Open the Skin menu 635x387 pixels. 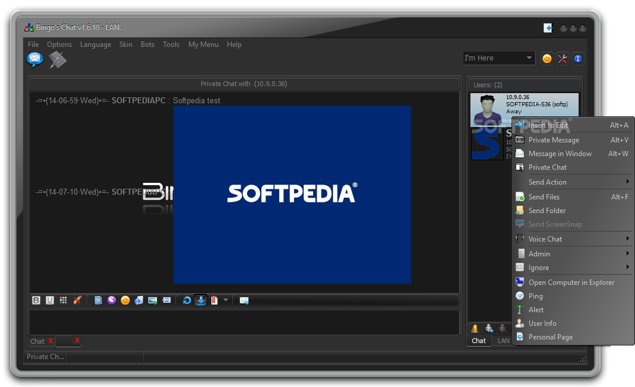[125, 45]
